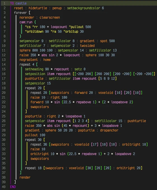Click gutter line number 3
This screenshot has height=190, width=157.
pyautogui.click(x=4, y=13)
